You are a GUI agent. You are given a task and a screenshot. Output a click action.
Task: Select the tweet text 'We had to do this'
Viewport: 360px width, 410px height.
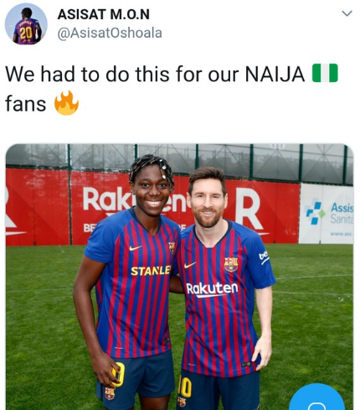[x=87, y=75]
